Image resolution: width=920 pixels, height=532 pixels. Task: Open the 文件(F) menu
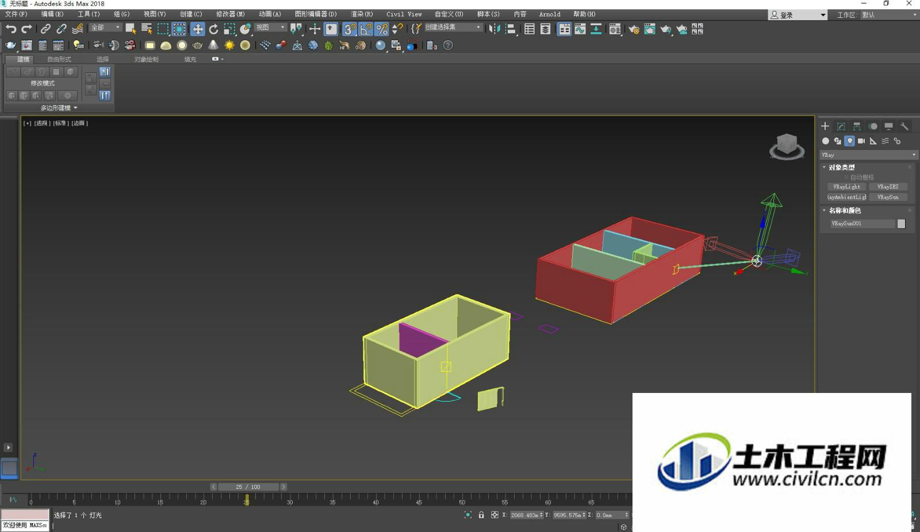pyautogui.click(x=16, y=14)
